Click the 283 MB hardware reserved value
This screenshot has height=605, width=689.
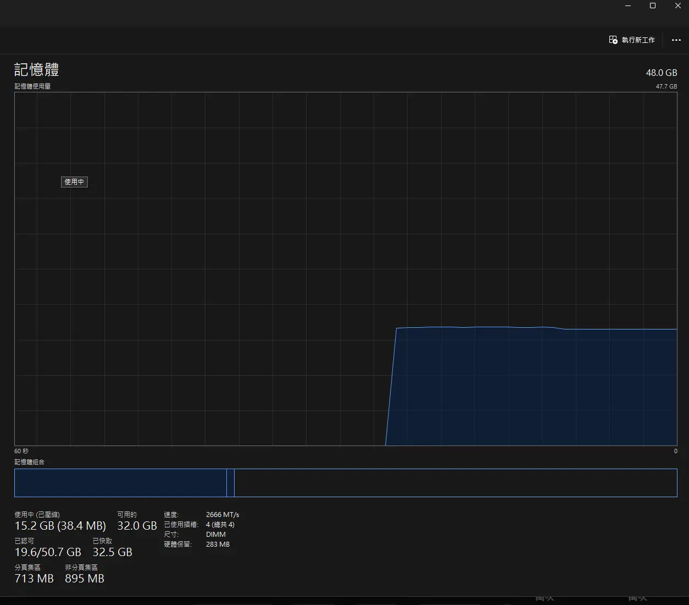click(x=218, y=544)
